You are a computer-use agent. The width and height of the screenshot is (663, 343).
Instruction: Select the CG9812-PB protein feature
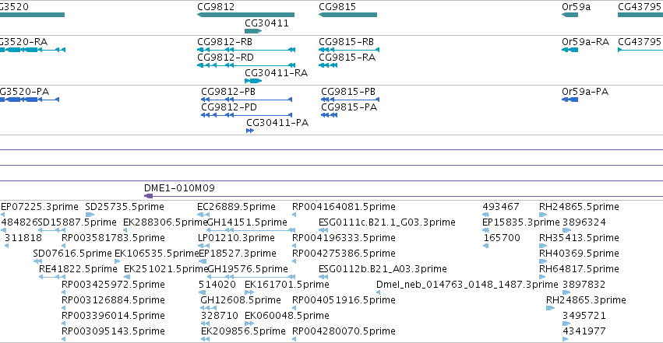coord(246,100)
